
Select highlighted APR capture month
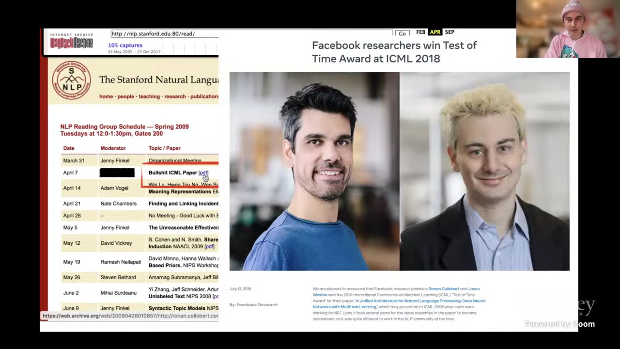click(435, 32)
